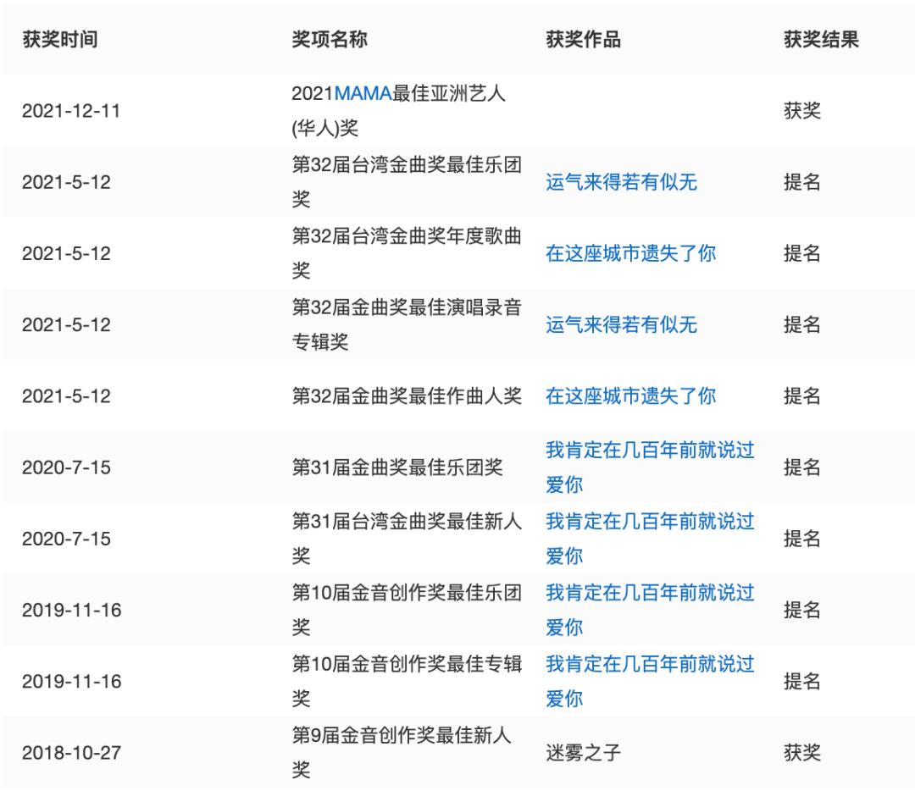This screenshot has width=915, height=791.
Task: Click award name 第32届金曲奖最佳作曲人奖
Action: (407, 396)
